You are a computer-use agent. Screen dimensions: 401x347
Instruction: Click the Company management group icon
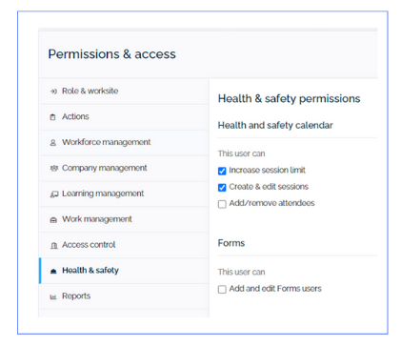pyautogui.click(x=53, y=168)
